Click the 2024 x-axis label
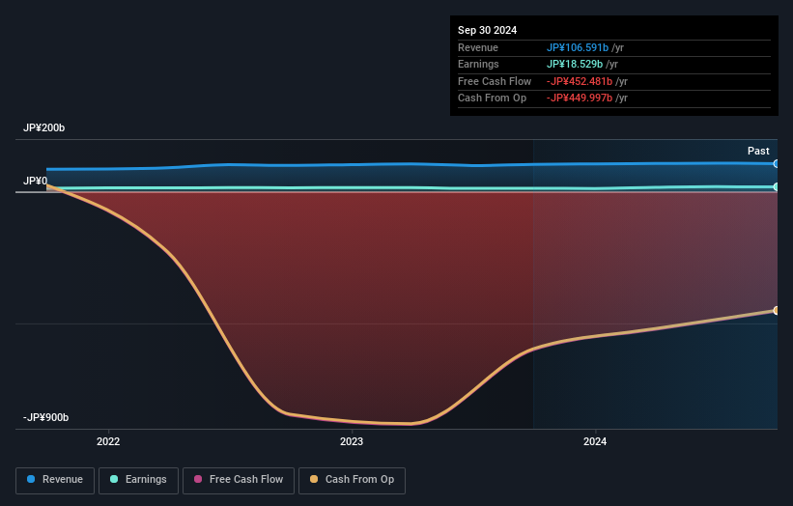The width and height of the screenshot is (793, 506). pyautogui.click(x=595, y=441)
